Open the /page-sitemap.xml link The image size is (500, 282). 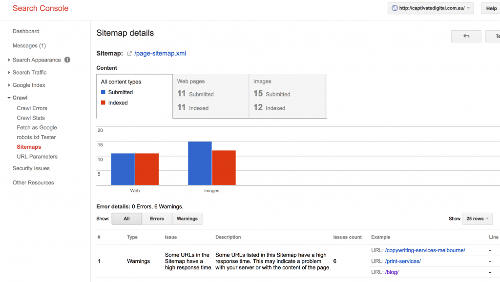(160, 54)
